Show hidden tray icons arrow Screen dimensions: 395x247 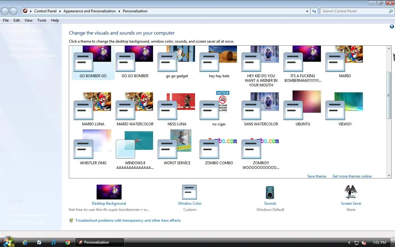tap(349, 243)
